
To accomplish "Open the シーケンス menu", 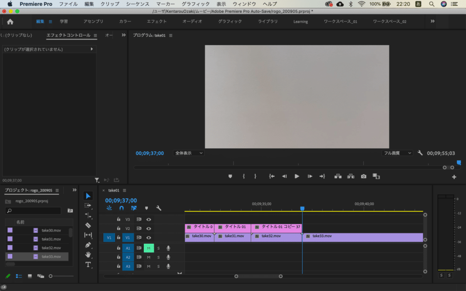I will click(x=137, y=4).
